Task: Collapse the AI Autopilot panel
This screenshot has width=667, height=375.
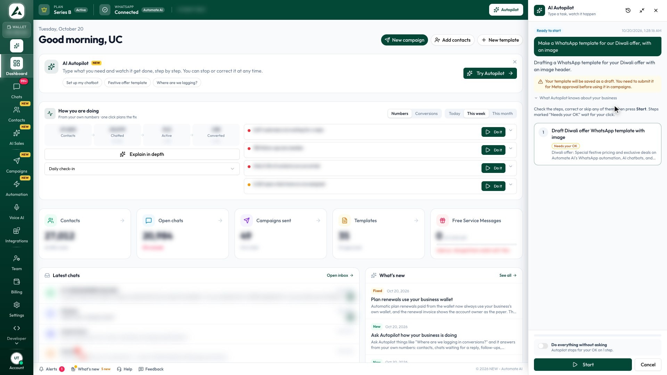Action: (642, 10)
